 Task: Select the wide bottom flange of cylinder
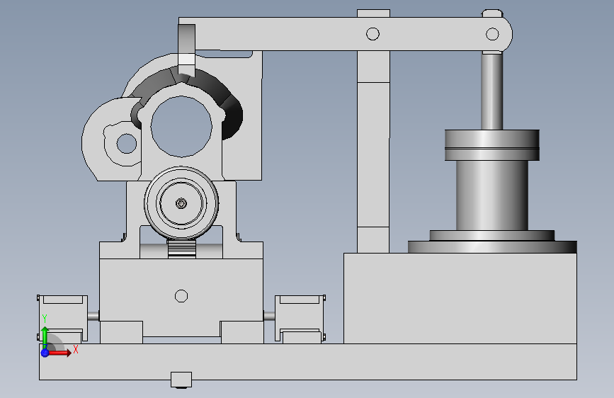492,246
